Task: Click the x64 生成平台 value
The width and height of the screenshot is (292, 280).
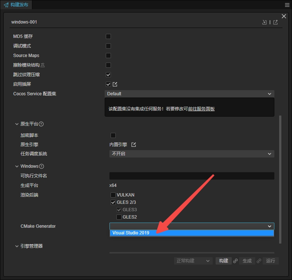Action: click(113, 185)
